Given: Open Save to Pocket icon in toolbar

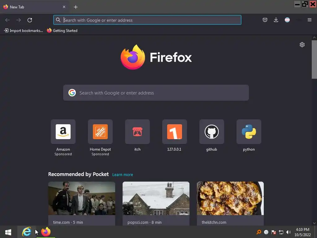Looking at the screenshot, I should tap(265, 20).
